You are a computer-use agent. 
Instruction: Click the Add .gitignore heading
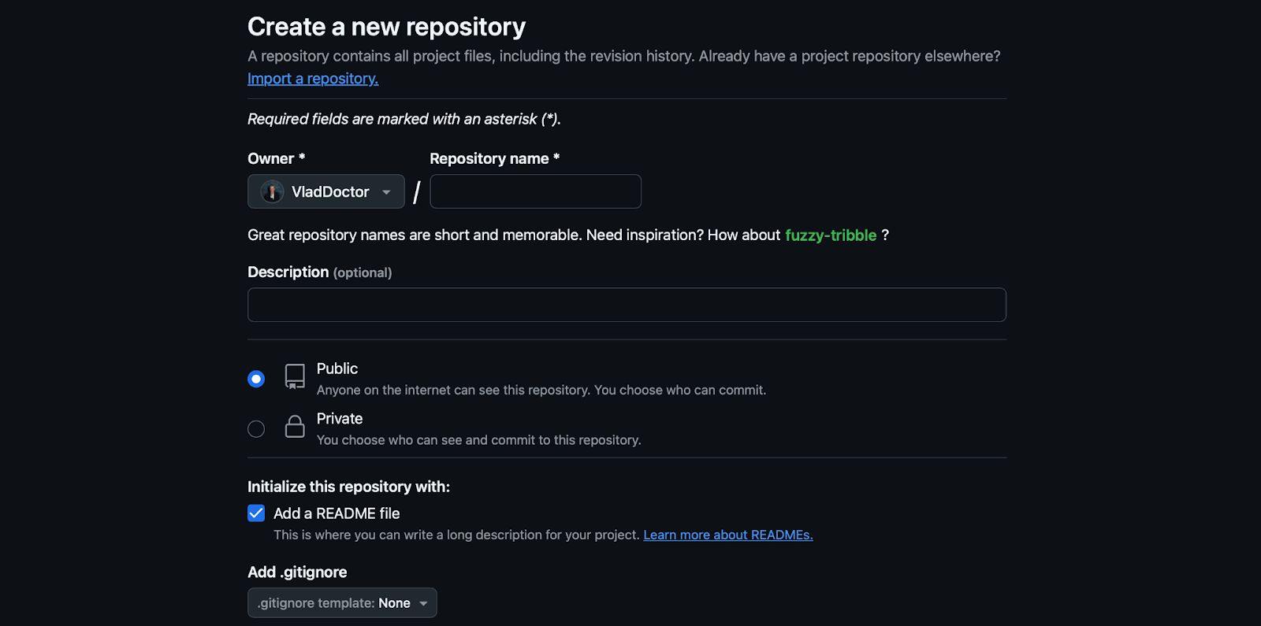coord(297,572)
